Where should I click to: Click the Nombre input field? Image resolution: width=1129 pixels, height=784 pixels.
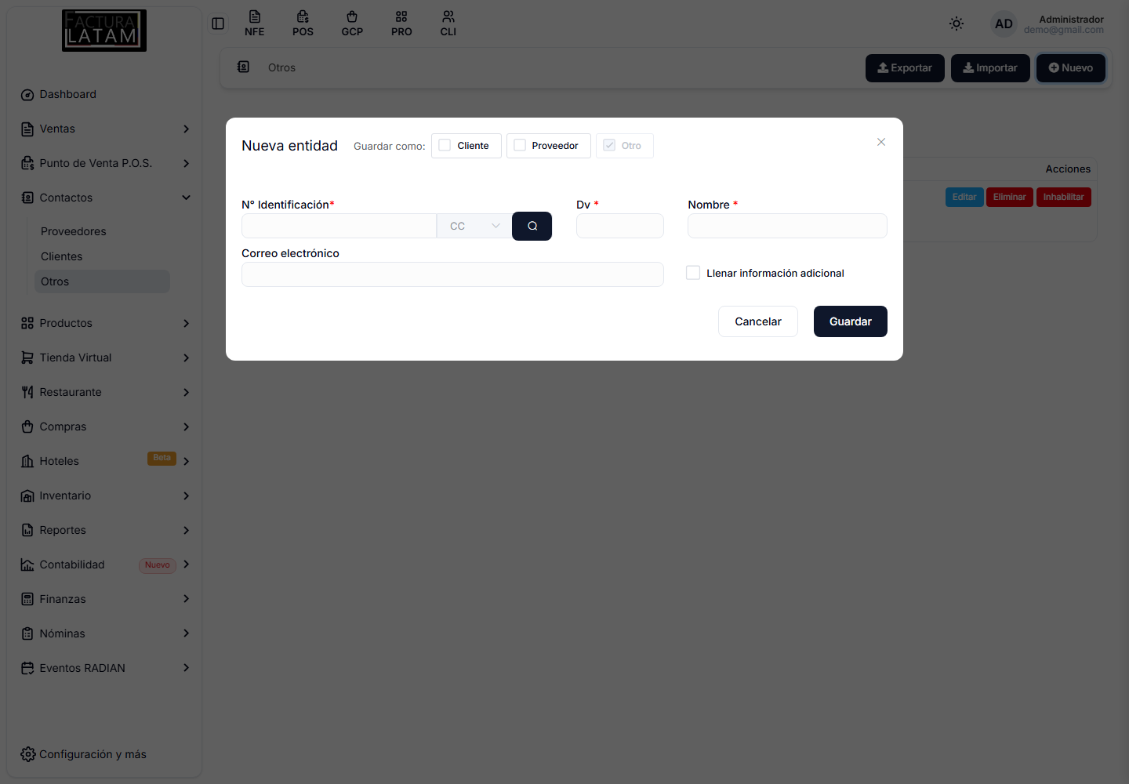pos(787,226)
